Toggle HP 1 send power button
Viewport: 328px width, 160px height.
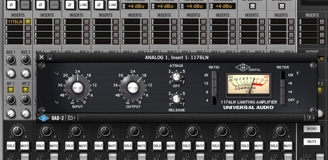pyautogui.click(x=11, y=90)
